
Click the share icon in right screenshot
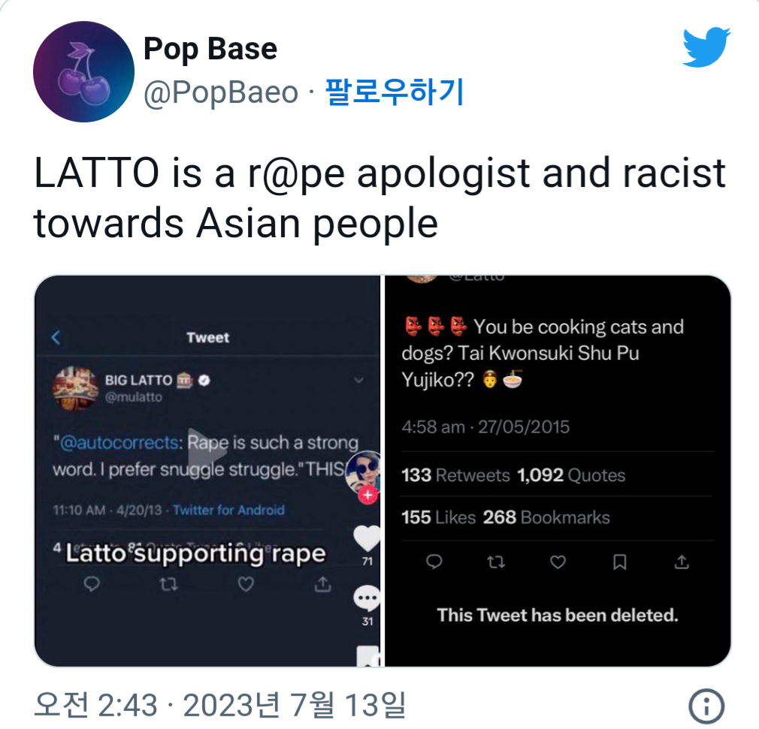(682, 562)
